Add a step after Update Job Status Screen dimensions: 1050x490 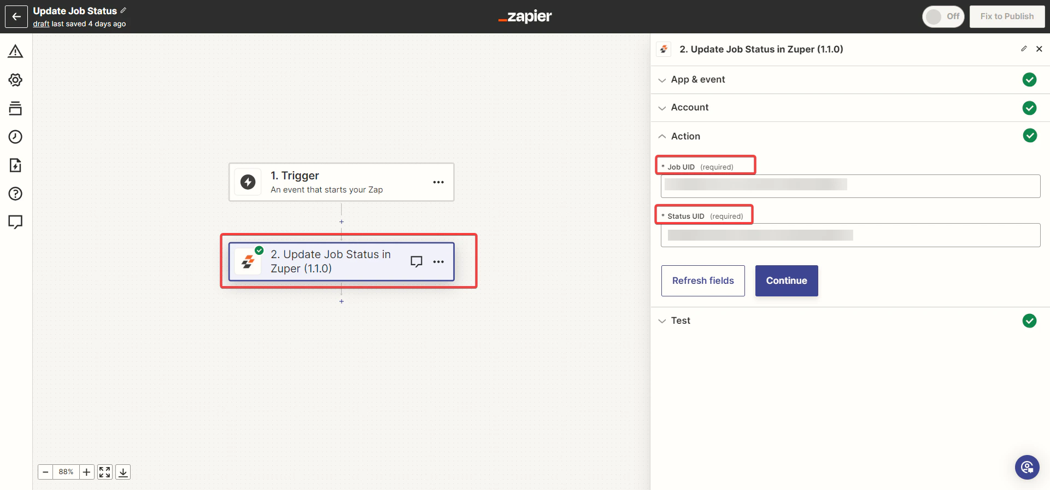point(342,301)
